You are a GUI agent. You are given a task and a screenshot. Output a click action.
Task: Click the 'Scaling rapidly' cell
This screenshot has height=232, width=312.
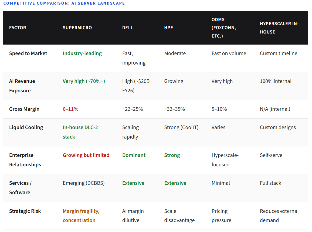pos(131,132)
